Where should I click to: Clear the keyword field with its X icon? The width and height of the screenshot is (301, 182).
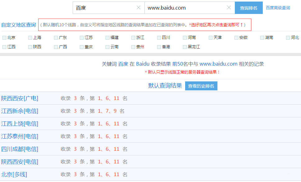pos(139,8)
